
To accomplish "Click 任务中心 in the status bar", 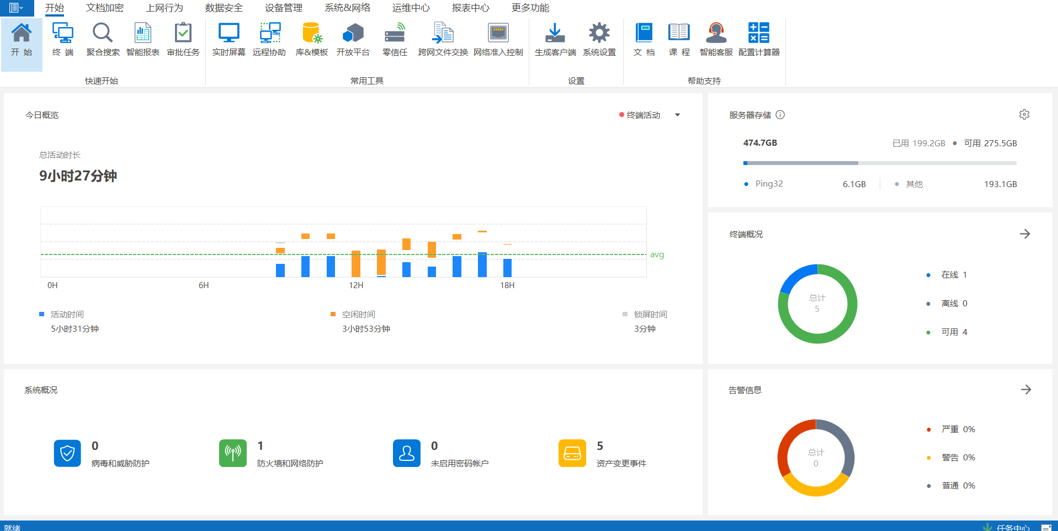I will pyautogui.click(x=1013, y=527).
